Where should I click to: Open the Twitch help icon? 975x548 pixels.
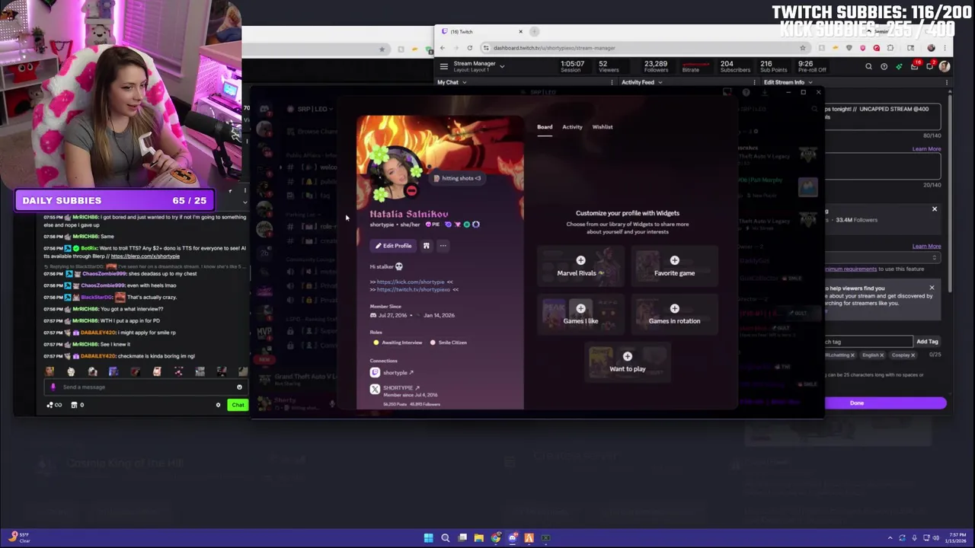(884, 67)
